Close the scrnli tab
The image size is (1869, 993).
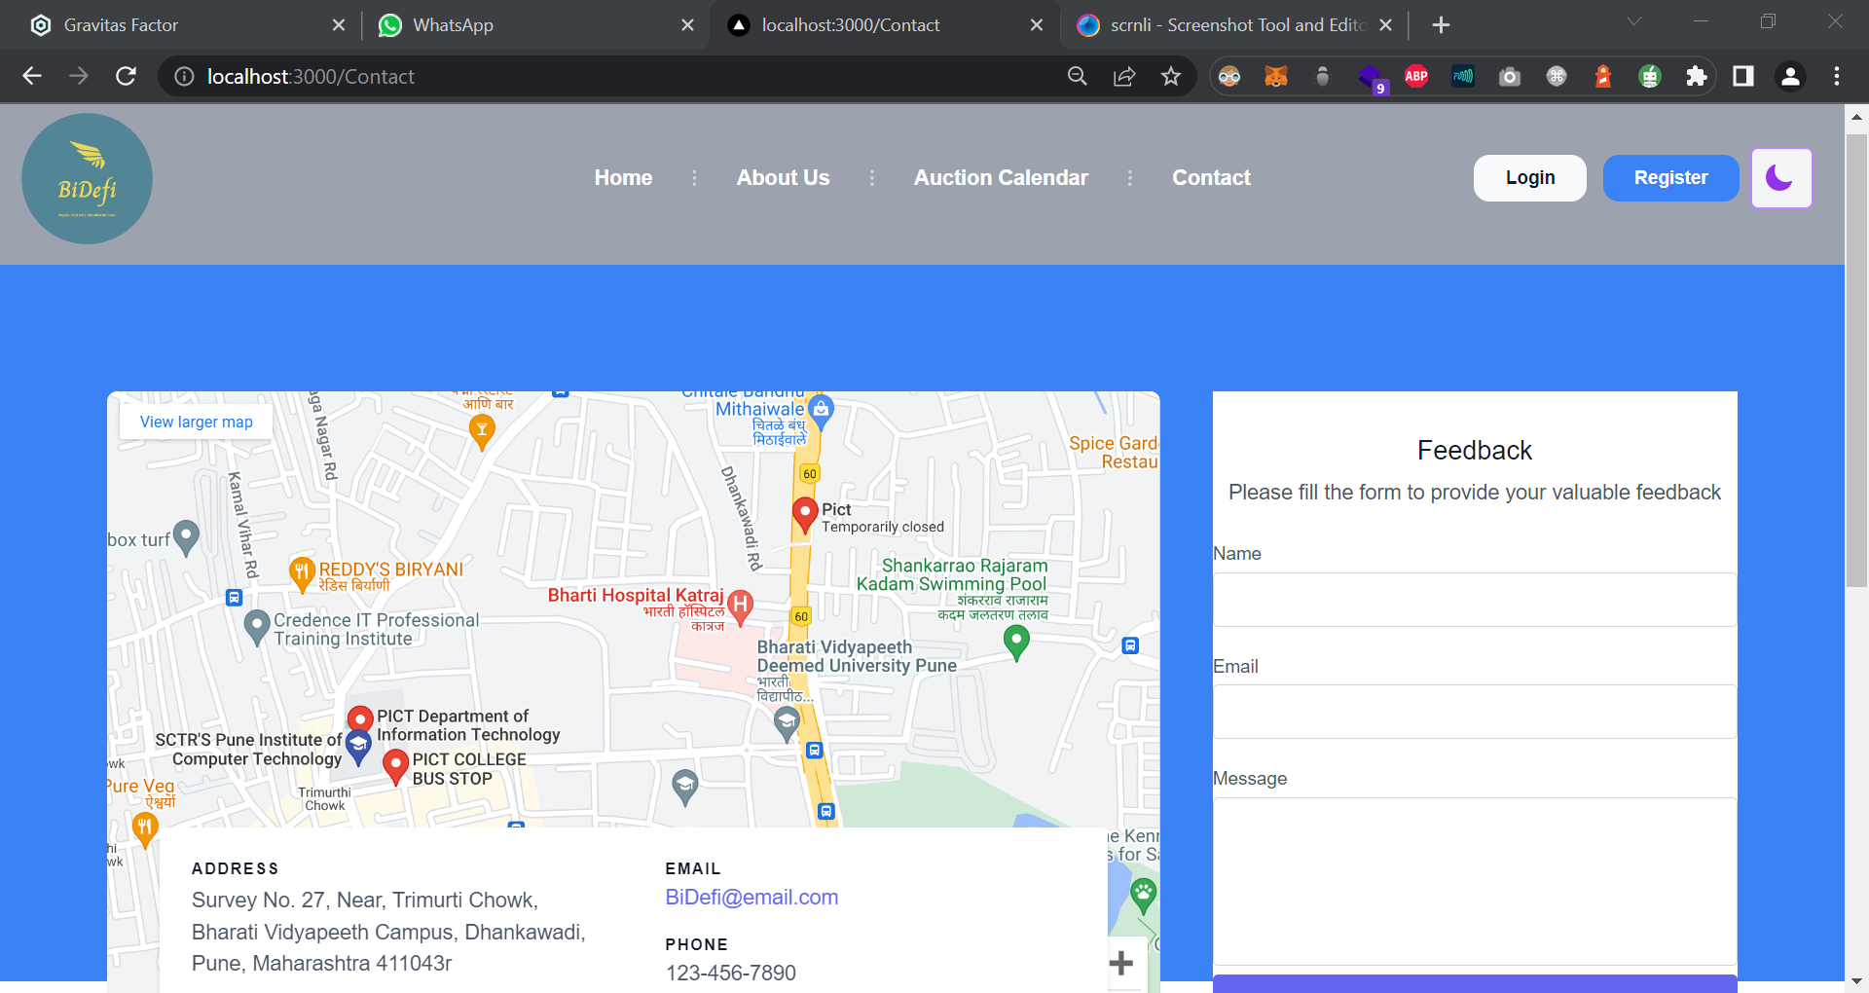click(x=1386, y=25)
